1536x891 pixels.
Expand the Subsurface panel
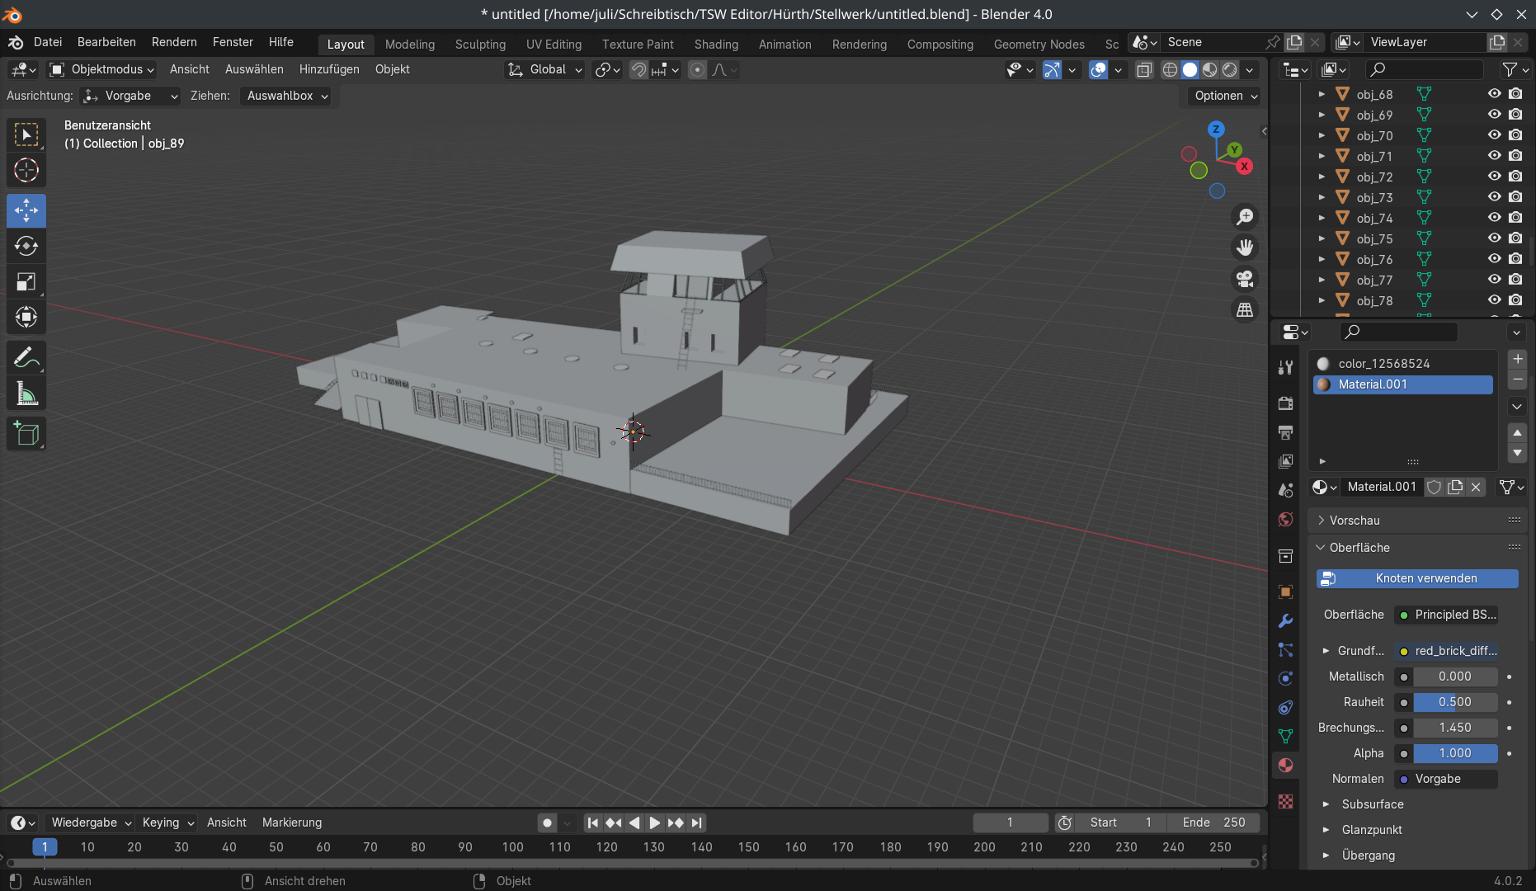pyautogui.click(x=1373, y=804)
